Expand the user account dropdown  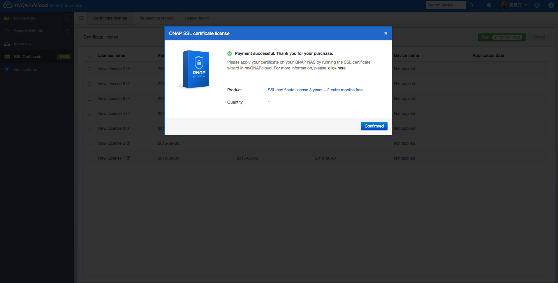pos(526,5)
